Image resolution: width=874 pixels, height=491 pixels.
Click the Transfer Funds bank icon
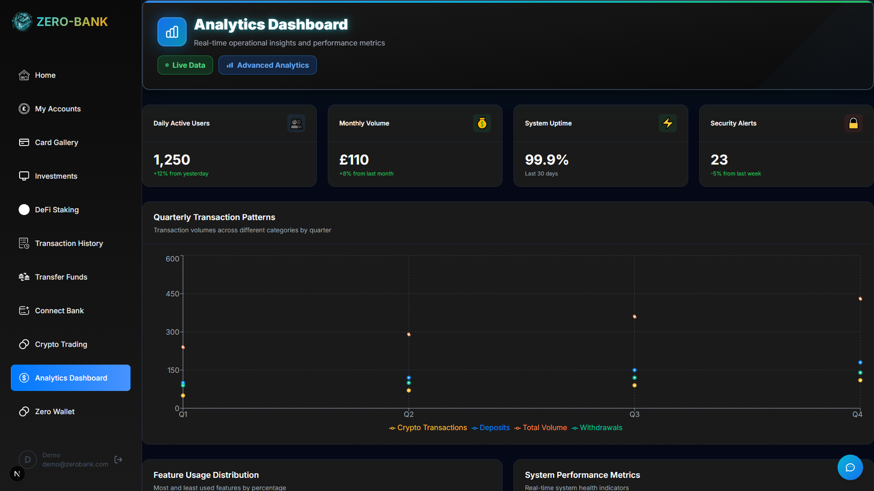coord(24,277)
